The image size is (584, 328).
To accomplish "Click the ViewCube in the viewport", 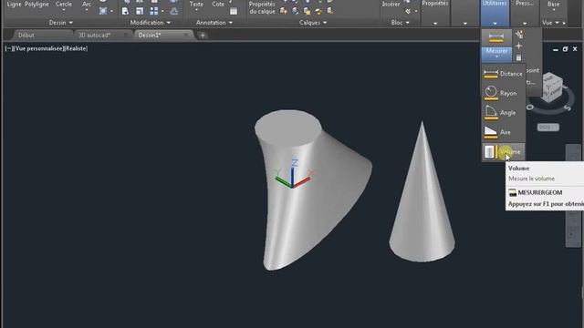I will pyautogui.click(x=551, y=87).
